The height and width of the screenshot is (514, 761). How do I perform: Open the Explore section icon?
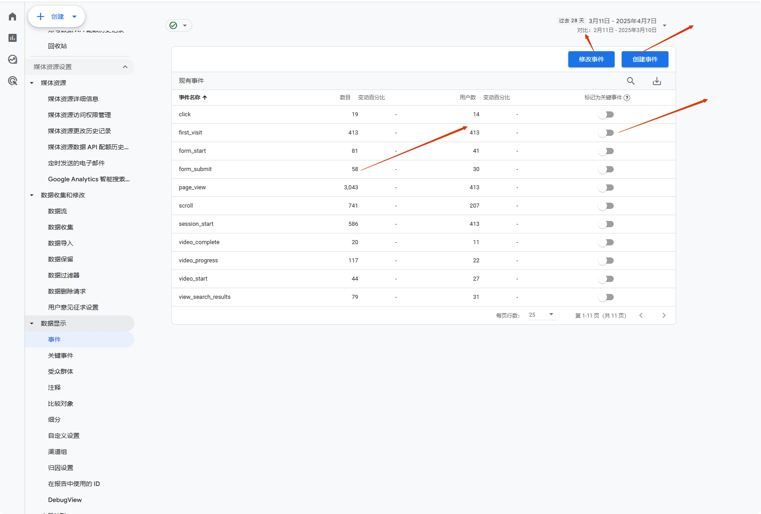(12, 59)
